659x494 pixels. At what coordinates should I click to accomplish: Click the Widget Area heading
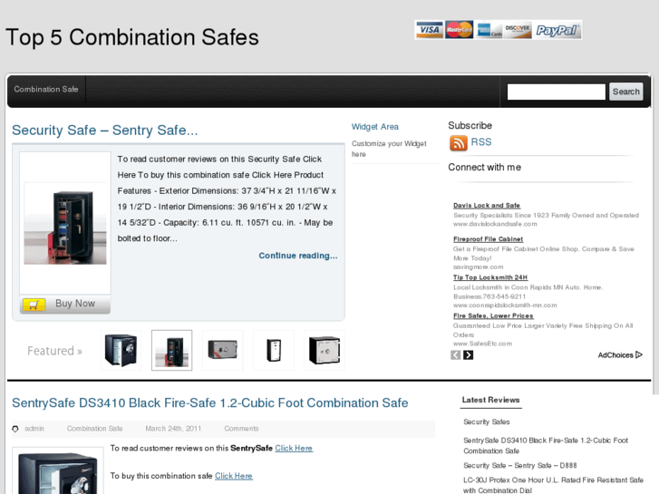[375, 127]
